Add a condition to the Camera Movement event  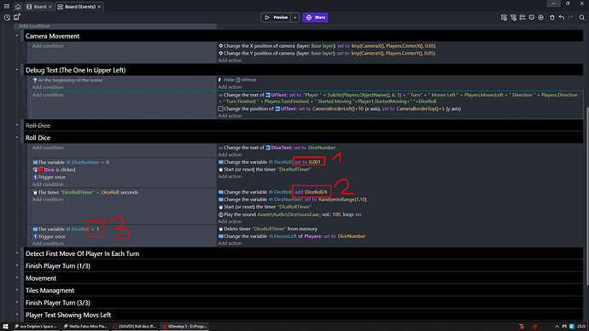[x=48, y=46]
